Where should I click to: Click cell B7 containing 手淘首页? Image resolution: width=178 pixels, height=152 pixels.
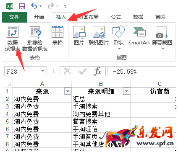click(101, 137)
